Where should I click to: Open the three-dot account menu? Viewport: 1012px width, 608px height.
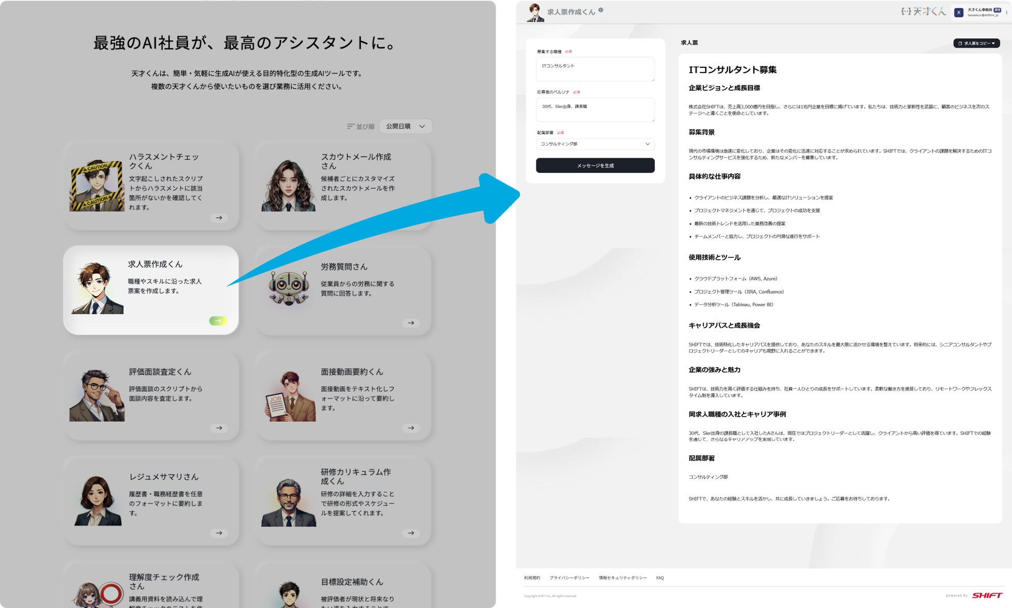pyautogui.click(x=1006, y=12)
